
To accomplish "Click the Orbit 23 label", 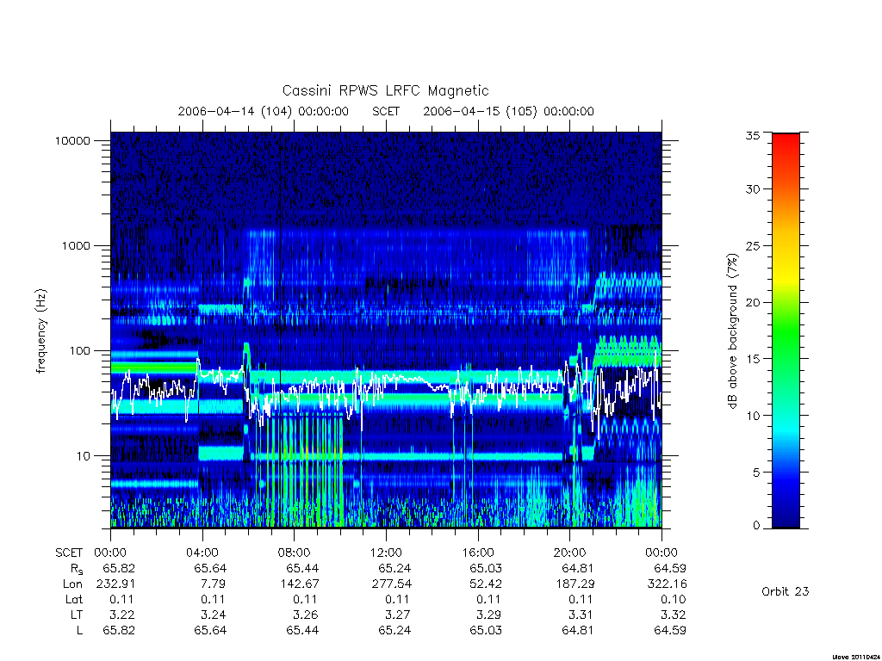I will [x=786, y=591].
